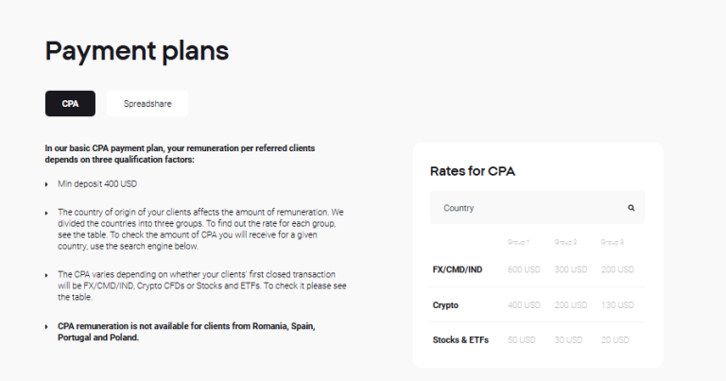726x381 pixels.
Task: Click the bullet arrow beside CPA remuneration notice
Action: [46, 327]
